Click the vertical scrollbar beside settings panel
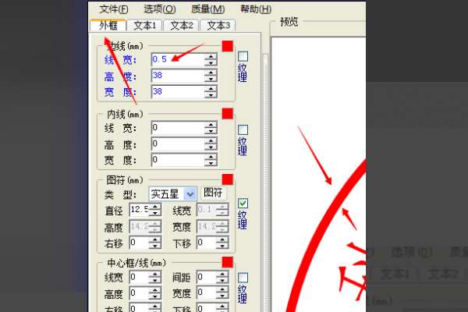 pos(265,182)
